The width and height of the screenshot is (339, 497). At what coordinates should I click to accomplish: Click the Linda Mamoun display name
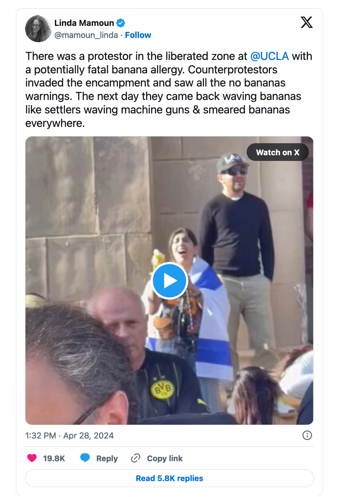(x=84, y=23)
